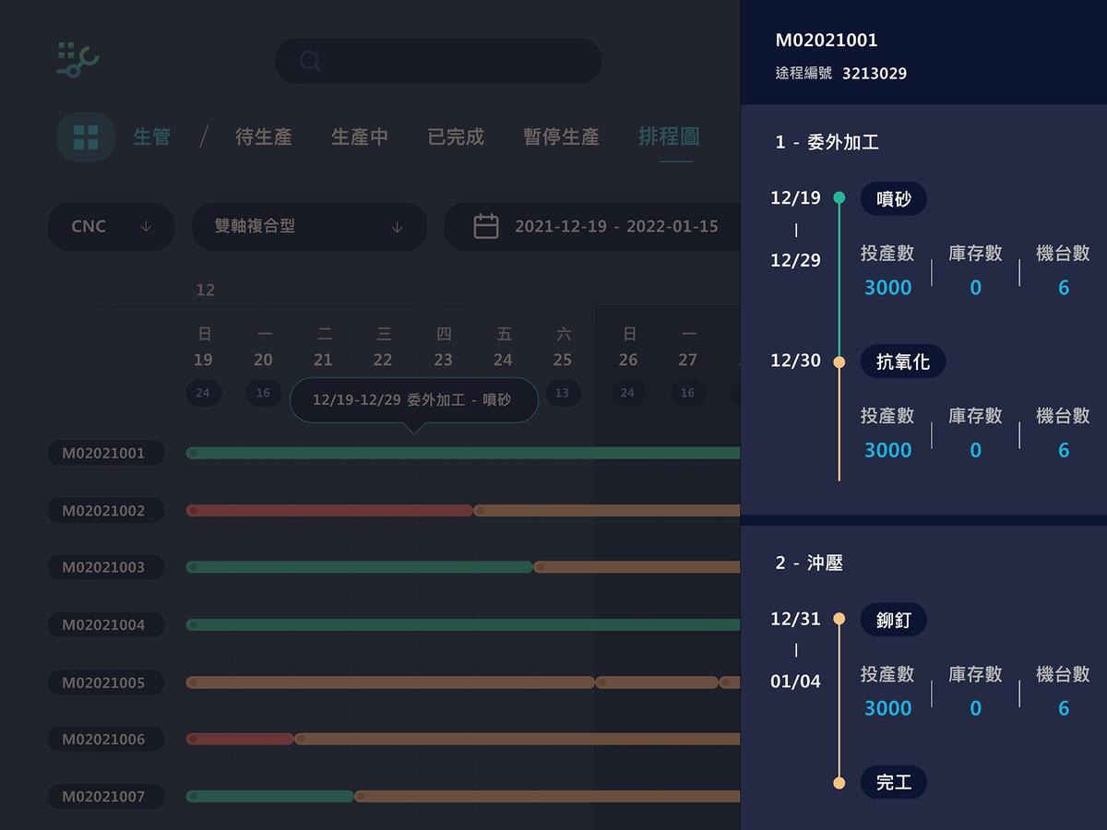Screen dimensions: 1107x830
Task: Click the calendar icon in date range
Action: pyautogui.click(x=486, y=226)
